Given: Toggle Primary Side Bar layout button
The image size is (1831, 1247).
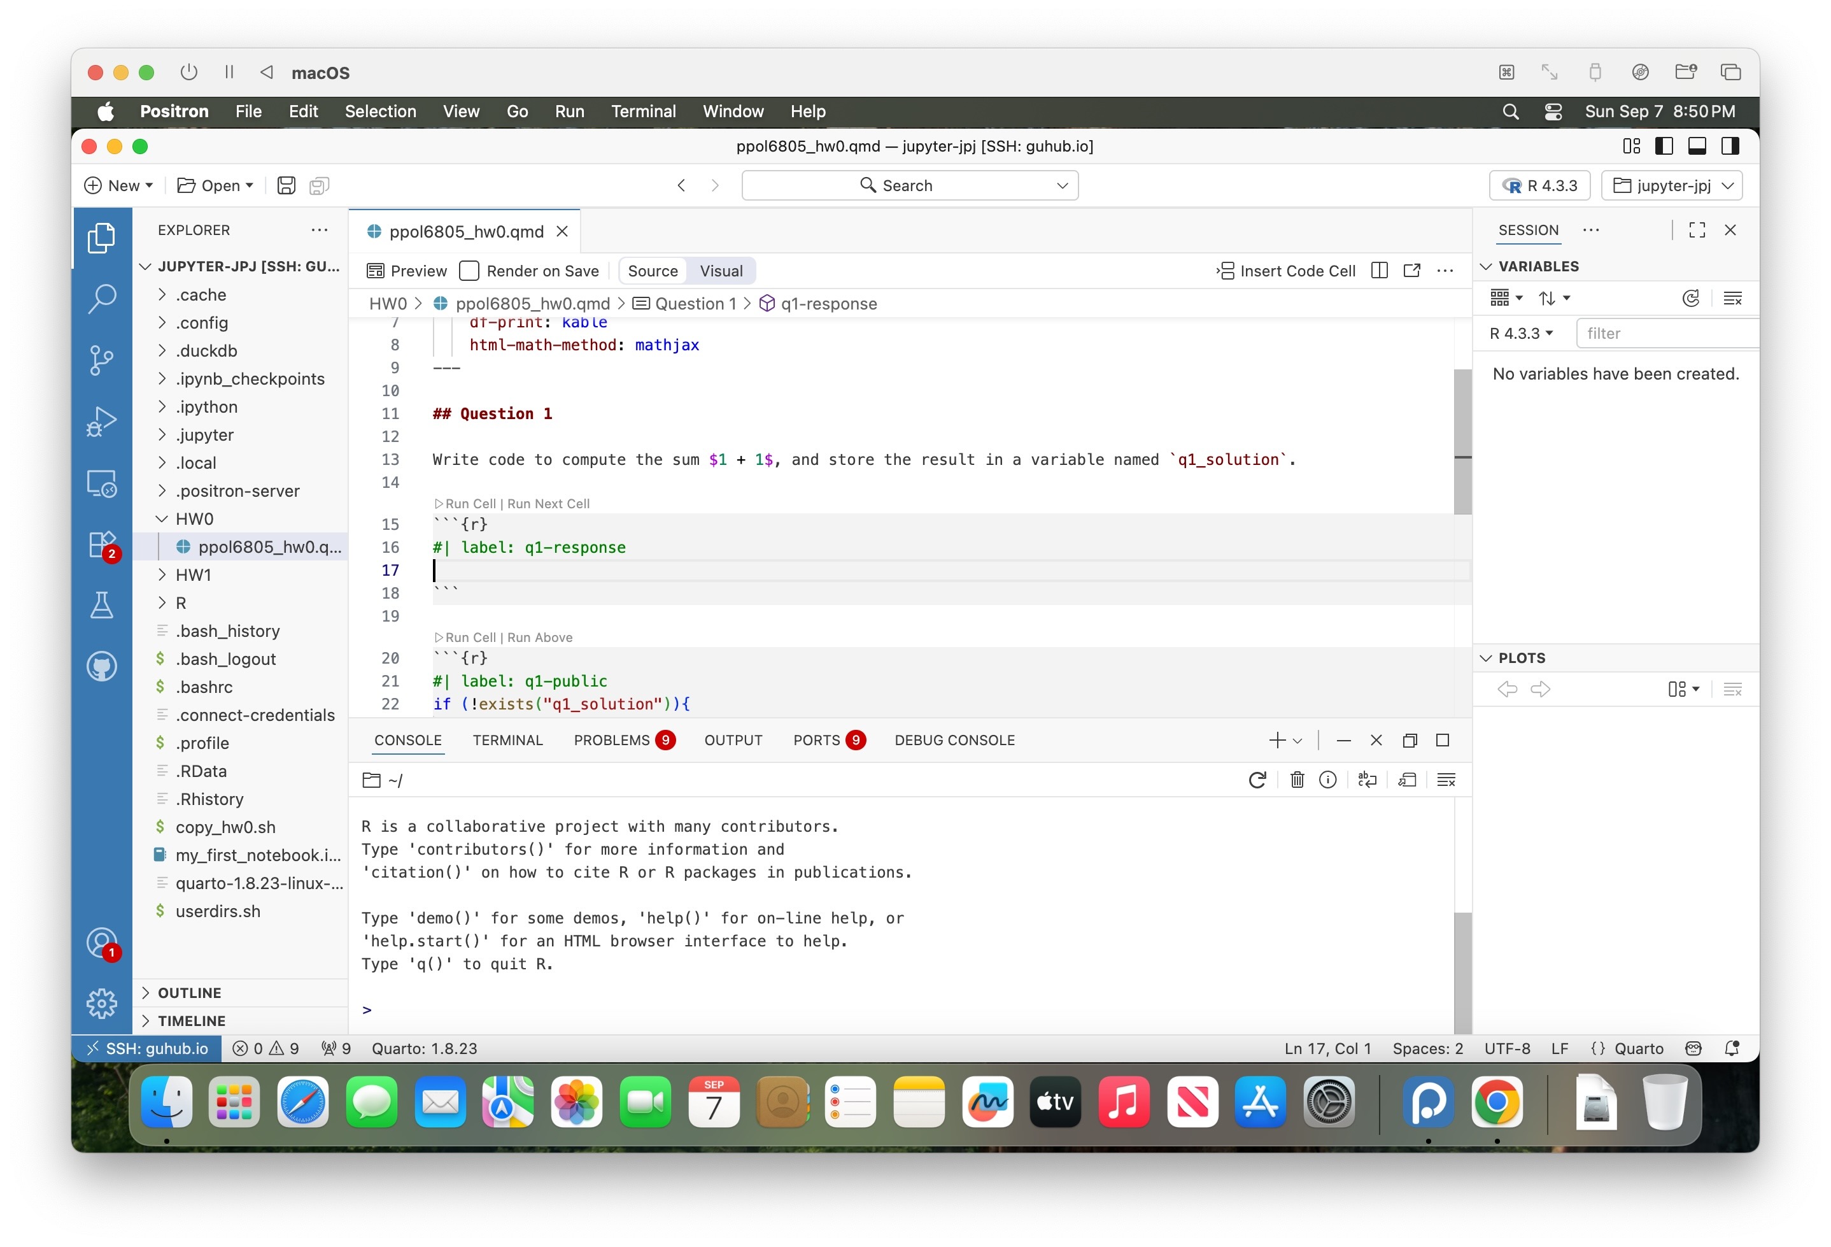Looking at the screenshot, I should tap(1664, 146).
